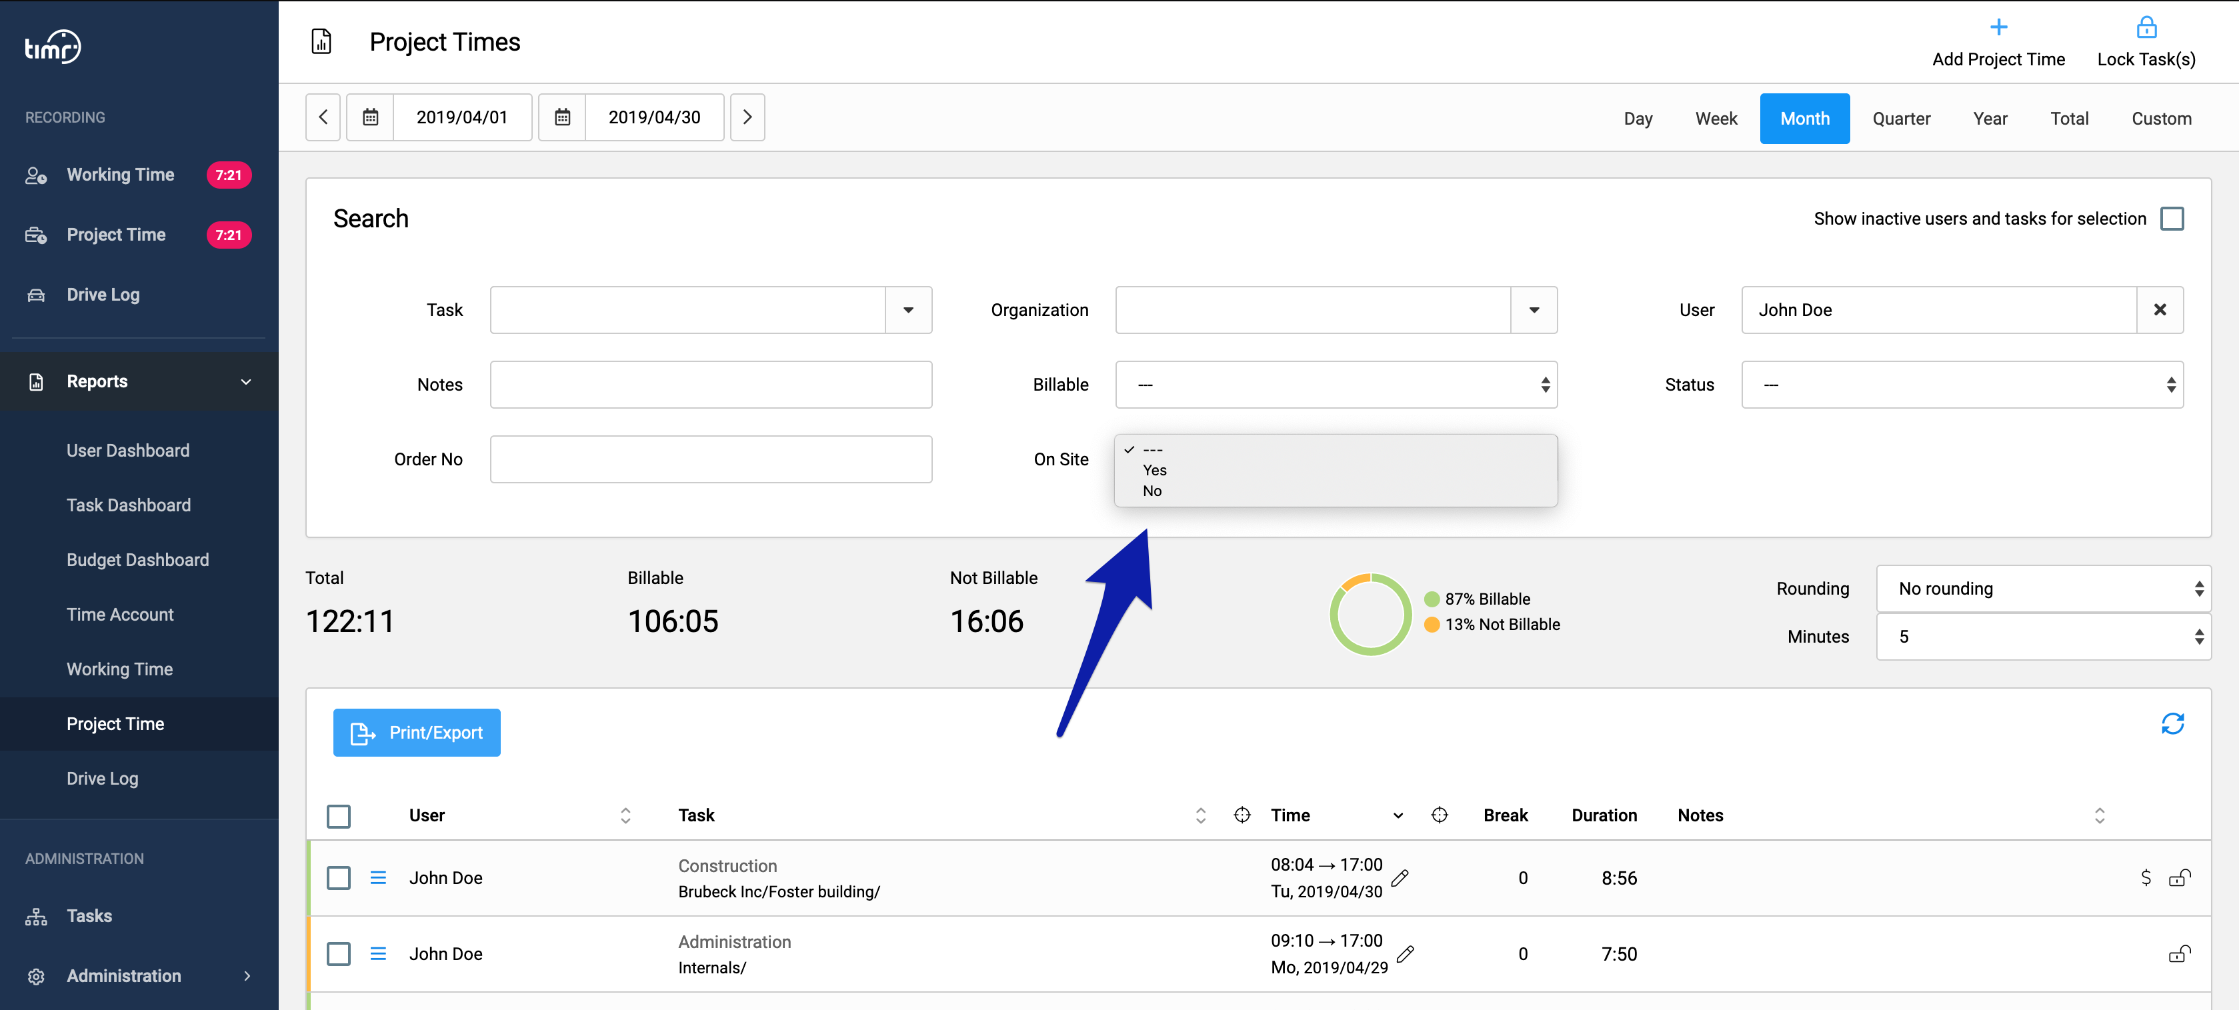The image size is (2239, 1010).
Task: Edit time pencil icon for 08:04 entry
Action: click(1400, 878)
